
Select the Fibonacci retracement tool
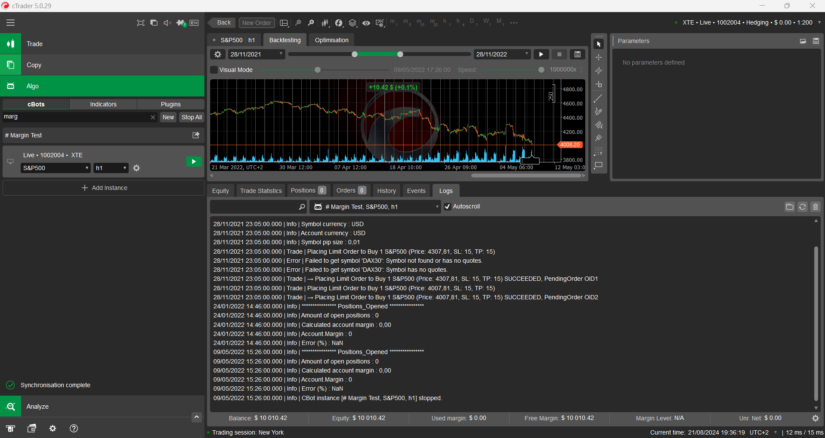[x=598, y=152]
